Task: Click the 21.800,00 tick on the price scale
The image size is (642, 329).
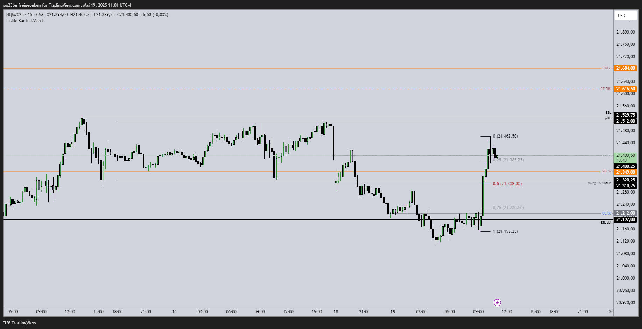Action: pyautogui.click(x=625, y=32)
